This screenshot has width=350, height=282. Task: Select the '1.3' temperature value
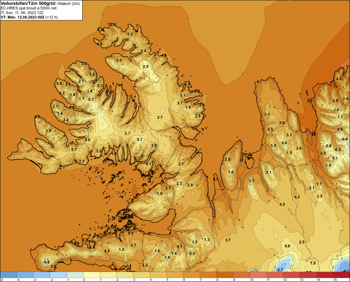point(207,240)
